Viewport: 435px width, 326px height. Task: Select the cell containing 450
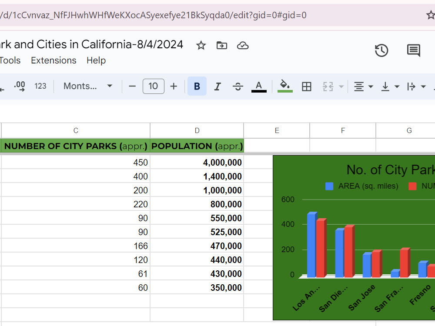coord(76,162)
